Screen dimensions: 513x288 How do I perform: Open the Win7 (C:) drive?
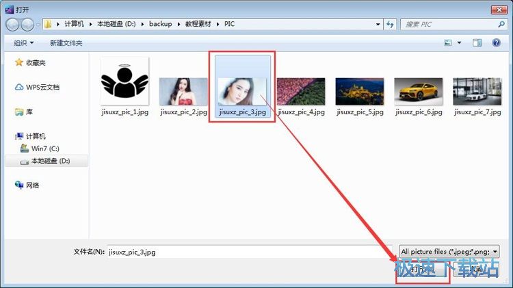40,148
